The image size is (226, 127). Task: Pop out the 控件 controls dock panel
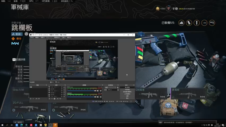(134, 85)
